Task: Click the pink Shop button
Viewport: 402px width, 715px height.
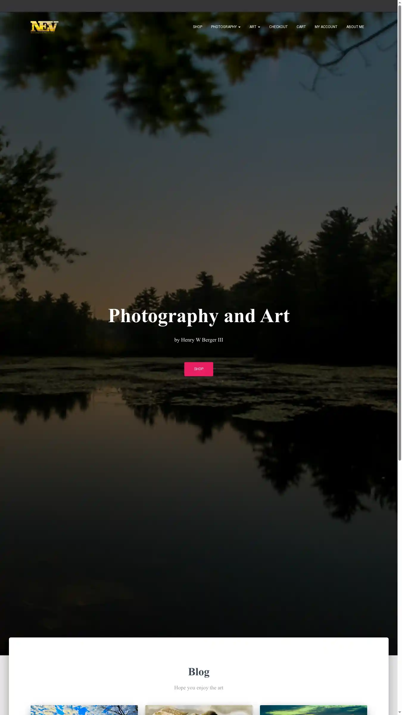Action: [199, 369]
